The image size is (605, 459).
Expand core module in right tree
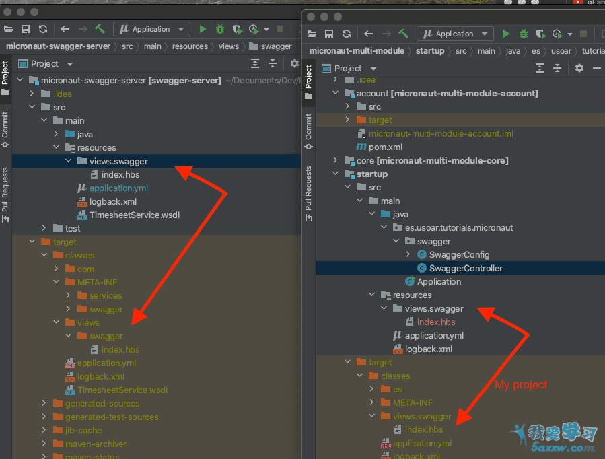tap(335, 160)
